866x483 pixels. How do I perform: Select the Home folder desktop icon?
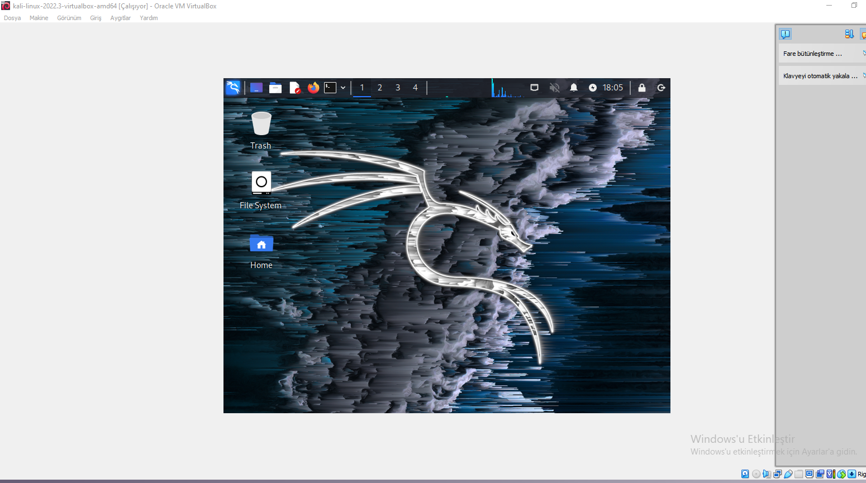pos(261,251)
